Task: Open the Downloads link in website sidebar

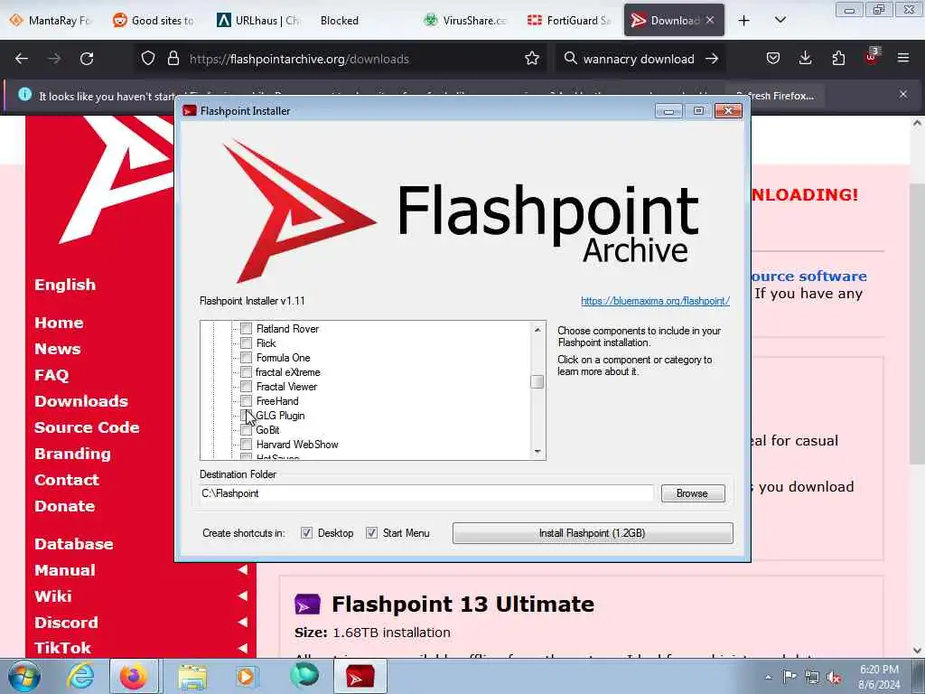Action: [x=81, y=401]
